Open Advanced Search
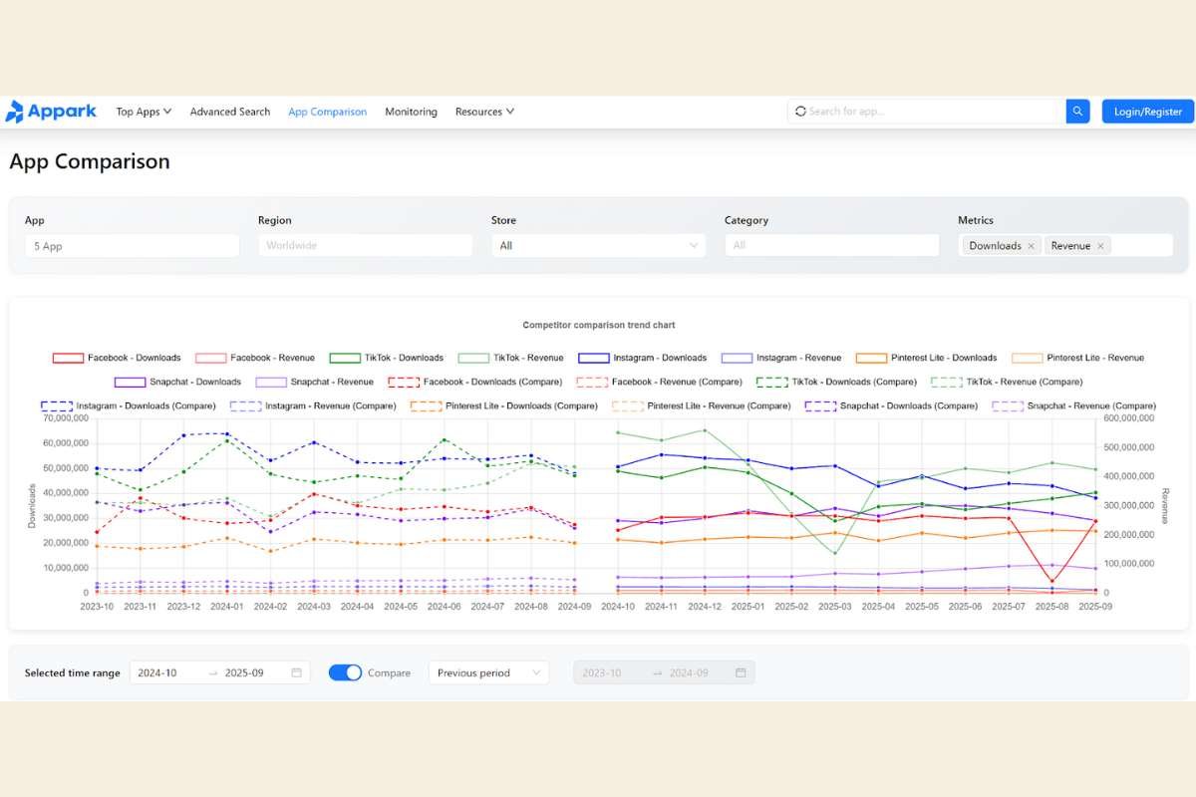Screen dimensions: 1196x797 click(x=229, y=112)
